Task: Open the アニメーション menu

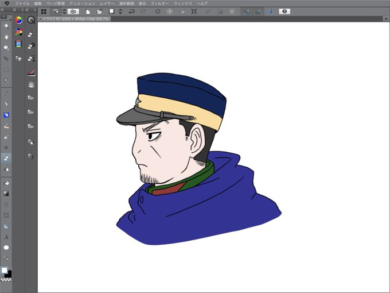Action: (x=83, y=3)
